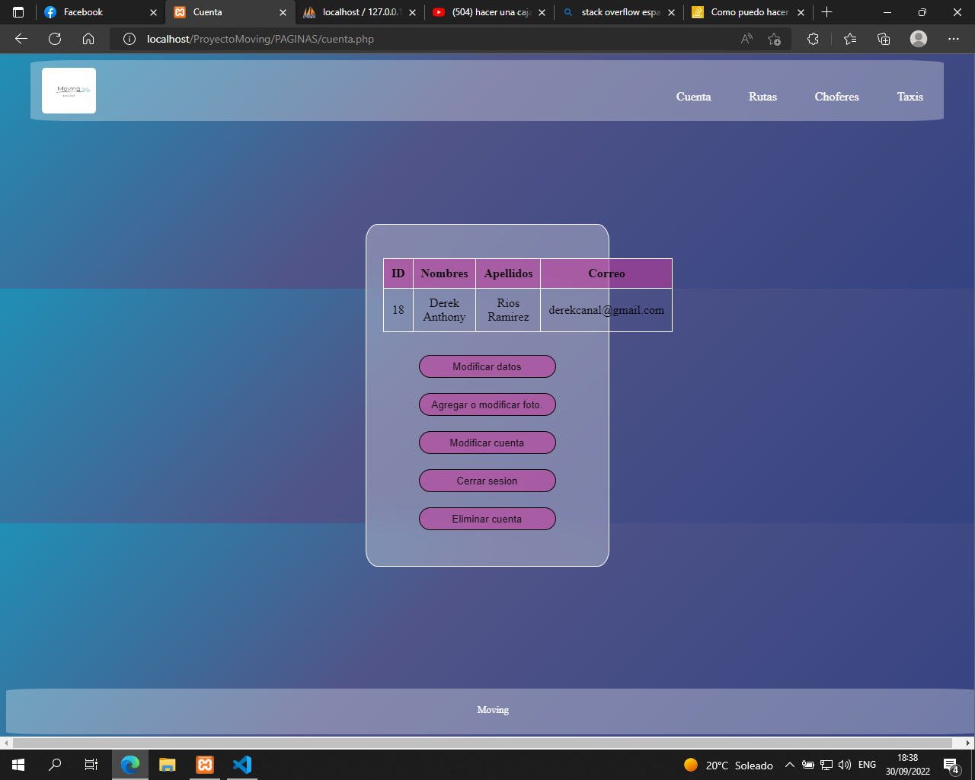Viewport: 975px width, 780px height.
Task: View site information icon in address bar
Action: coord(129,39)
